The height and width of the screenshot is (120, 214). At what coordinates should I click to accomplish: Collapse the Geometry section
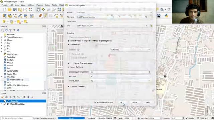pyautogui.click(x=69, y=45)
